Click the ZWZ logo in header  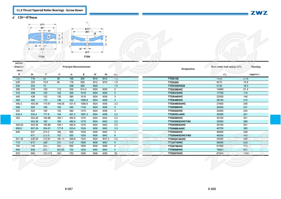click(x=259, y=13)
